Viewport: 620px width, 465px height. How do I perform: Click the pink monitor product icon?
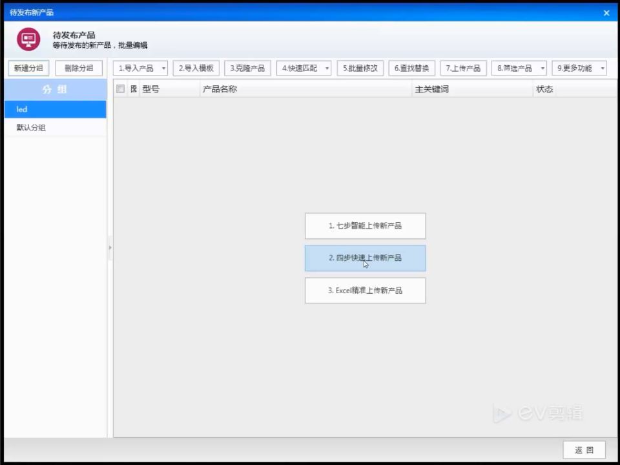(28, 39)
